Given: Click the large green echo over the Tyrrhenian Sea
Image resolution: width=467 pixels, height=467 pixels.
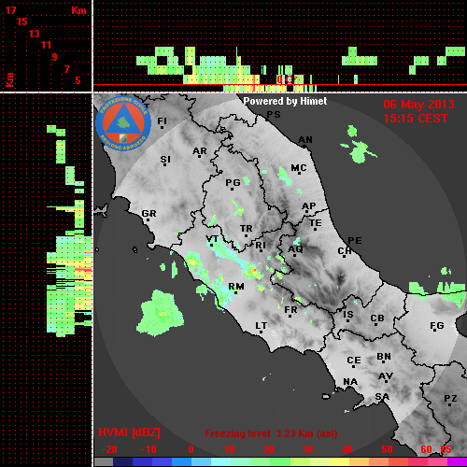Looking at the screenshot, I should coord(160,314).
